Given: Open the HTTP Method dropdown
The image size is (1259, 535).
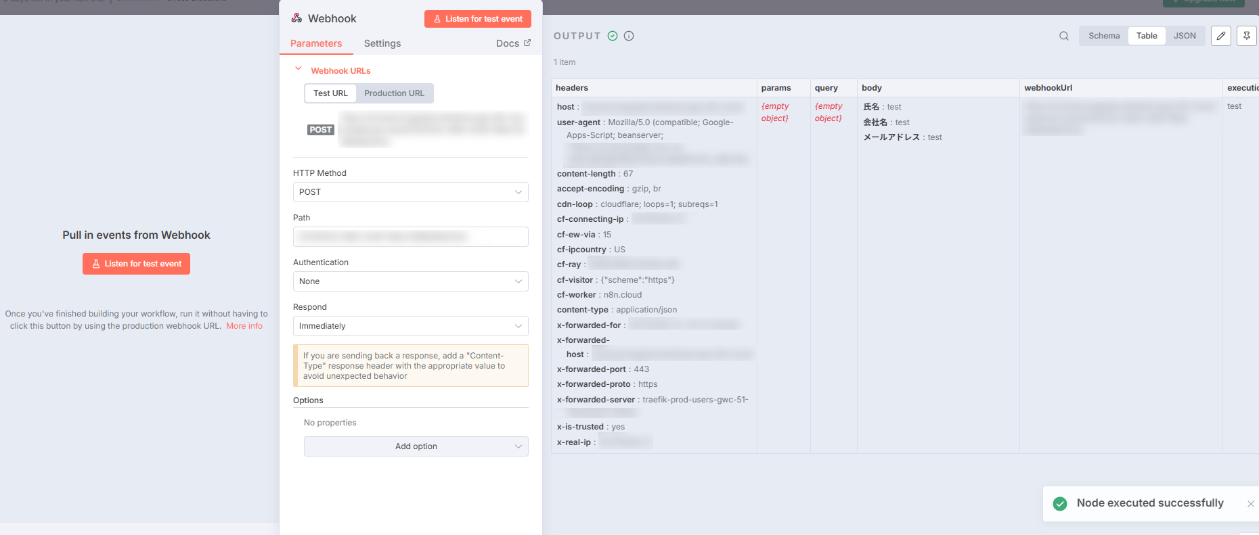Looking at the screenshot, I should (410, 192).
